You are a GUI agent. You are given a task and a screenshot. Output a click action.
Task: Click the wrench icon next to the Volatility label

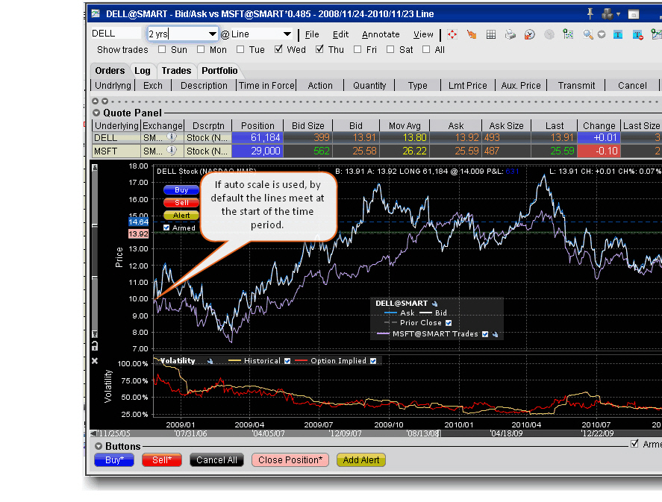pyautogui.click(x=210, y=361)
